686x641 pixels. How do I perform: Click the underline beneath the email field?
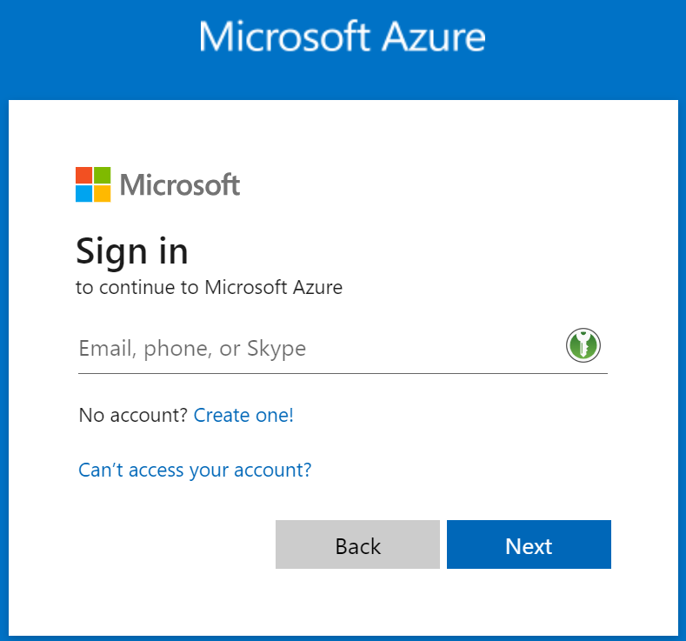point(343,373)
